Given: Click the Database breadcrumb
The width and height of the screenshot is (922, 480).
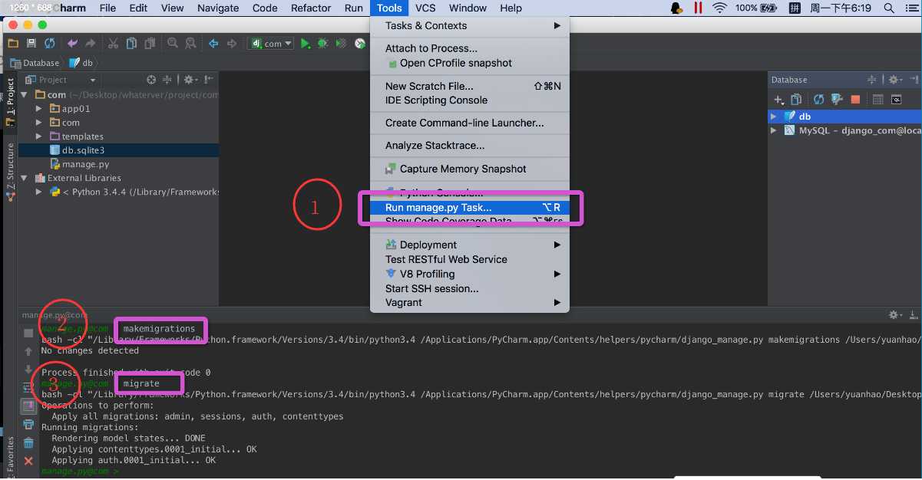Looking at the screenshot, I should [34, 63].
